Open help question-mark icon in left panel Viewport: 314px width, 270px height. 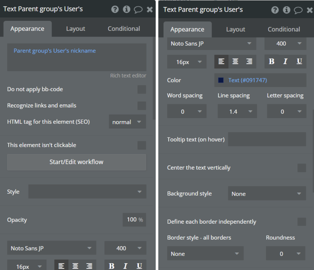(x=115, y=9)
